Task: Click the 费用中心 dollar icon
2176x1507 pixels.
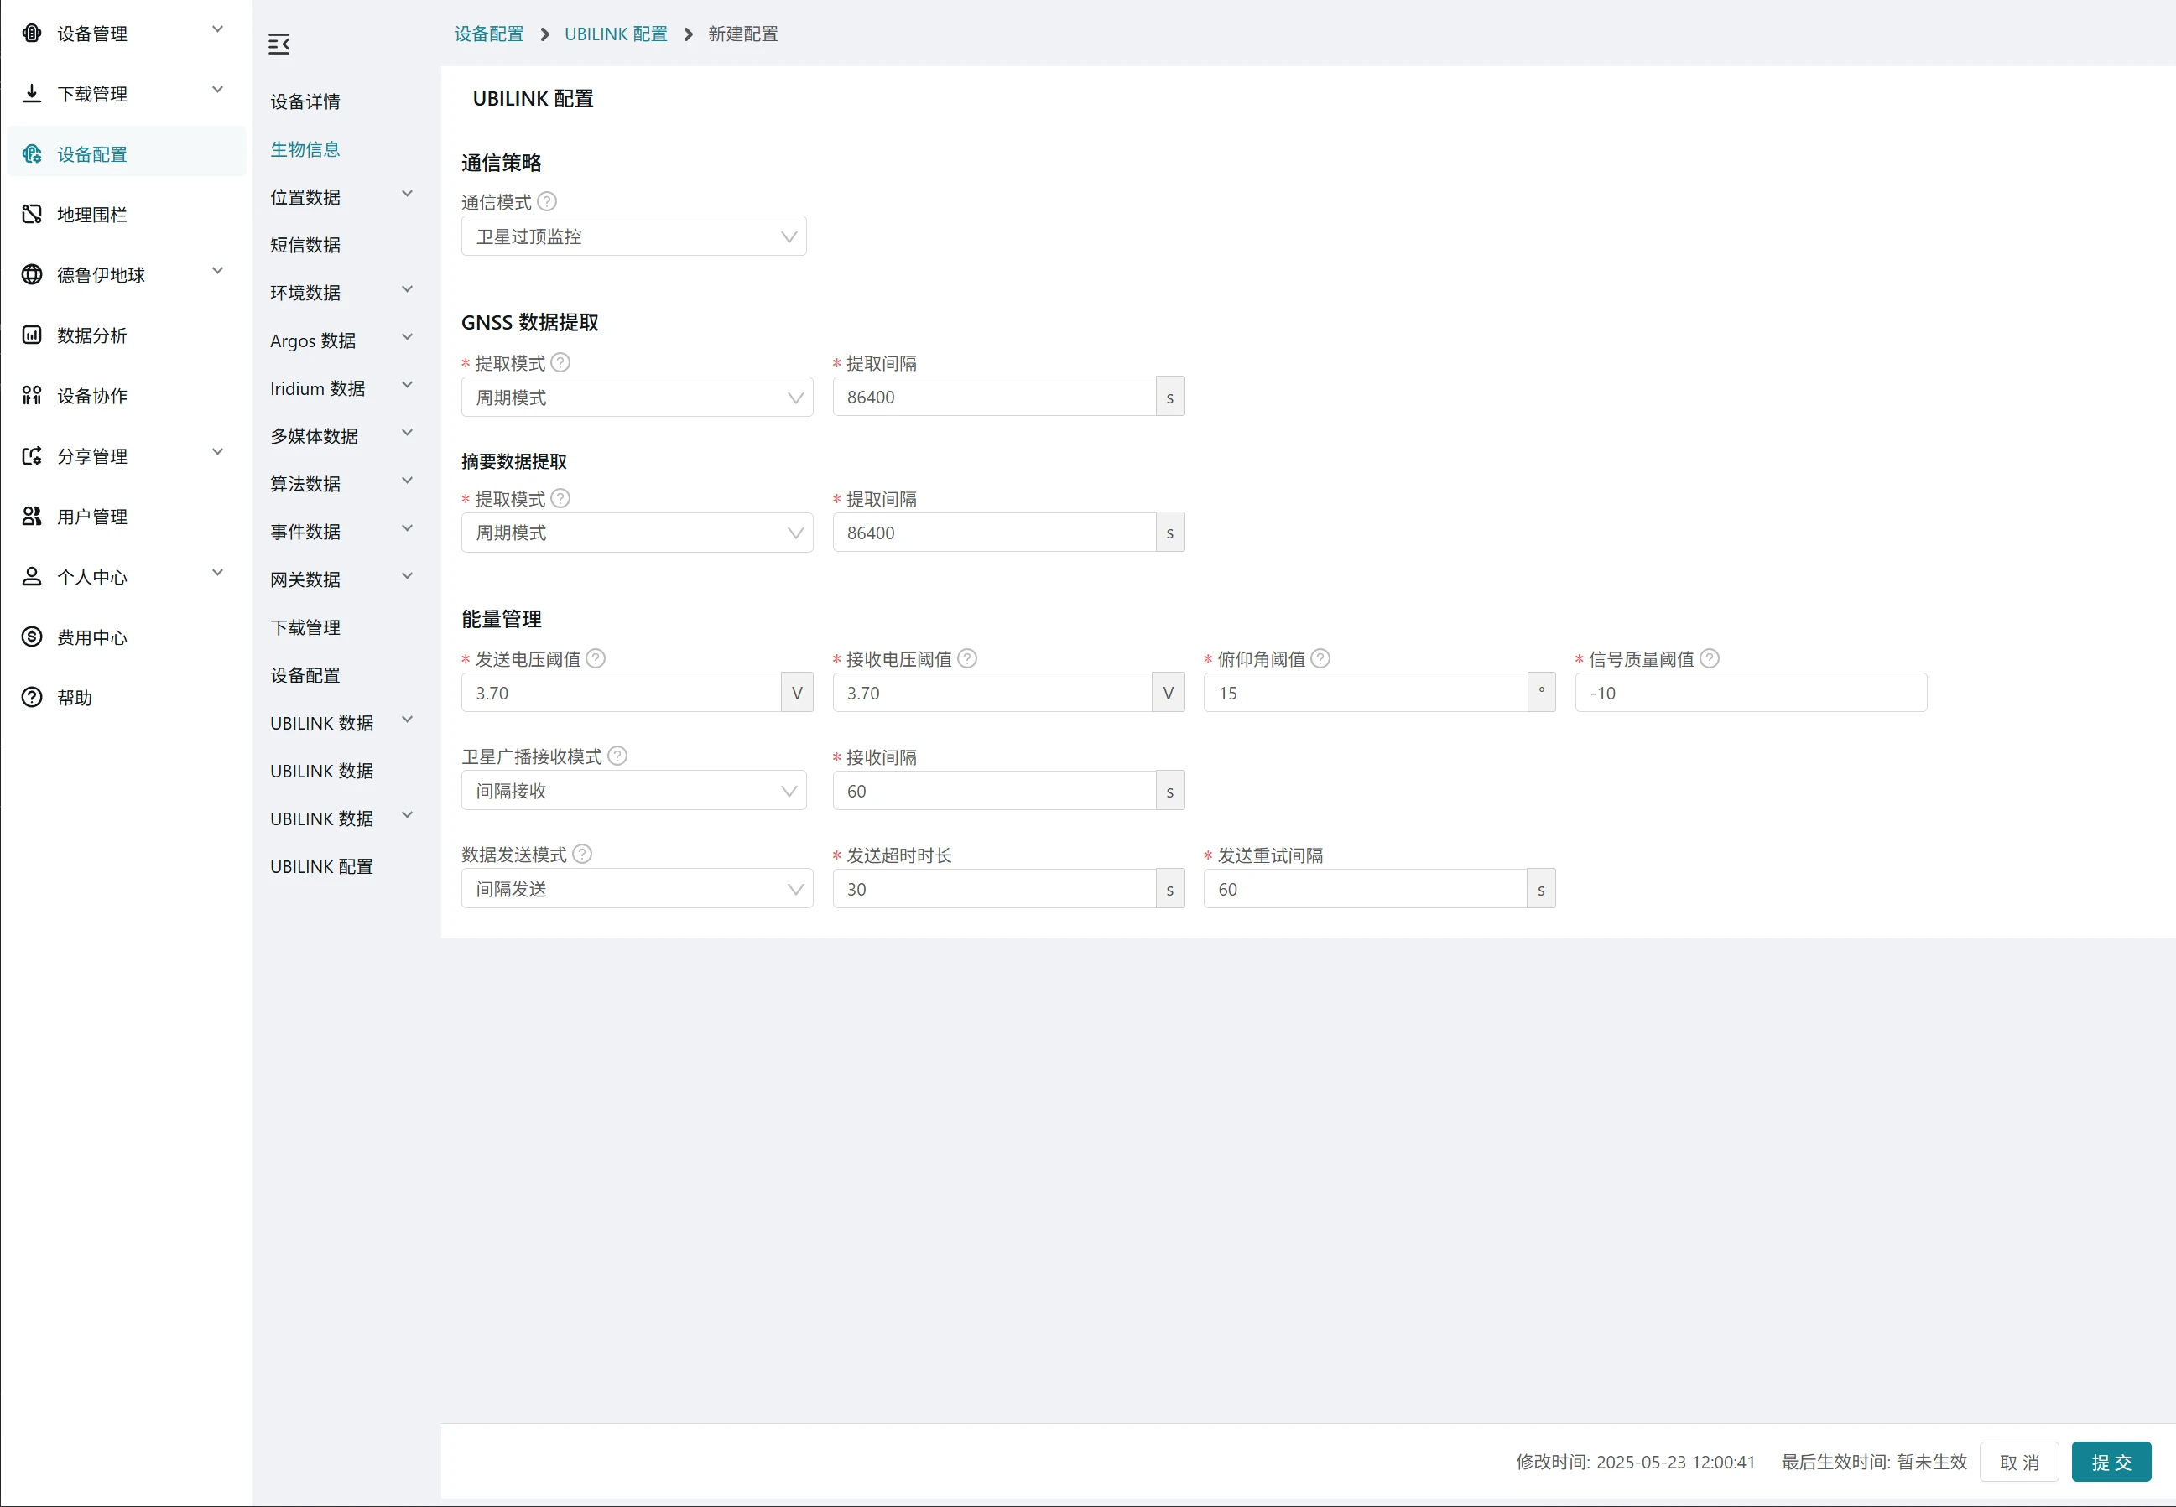Action: [x=32, y=637]
